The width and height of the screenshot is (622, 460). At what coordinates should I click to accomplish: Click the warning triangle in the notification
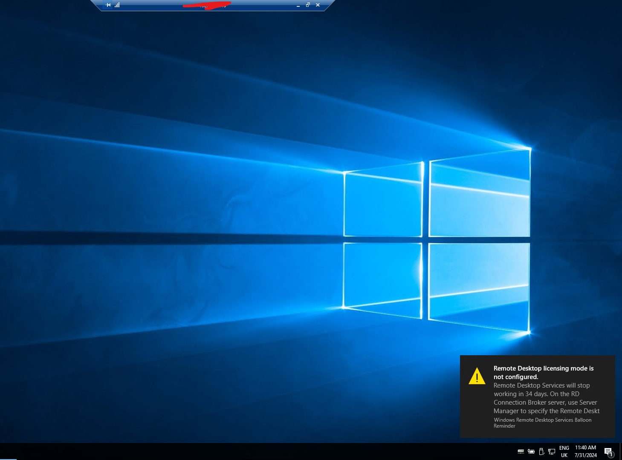pyautogui.click(x=477, y=377)
